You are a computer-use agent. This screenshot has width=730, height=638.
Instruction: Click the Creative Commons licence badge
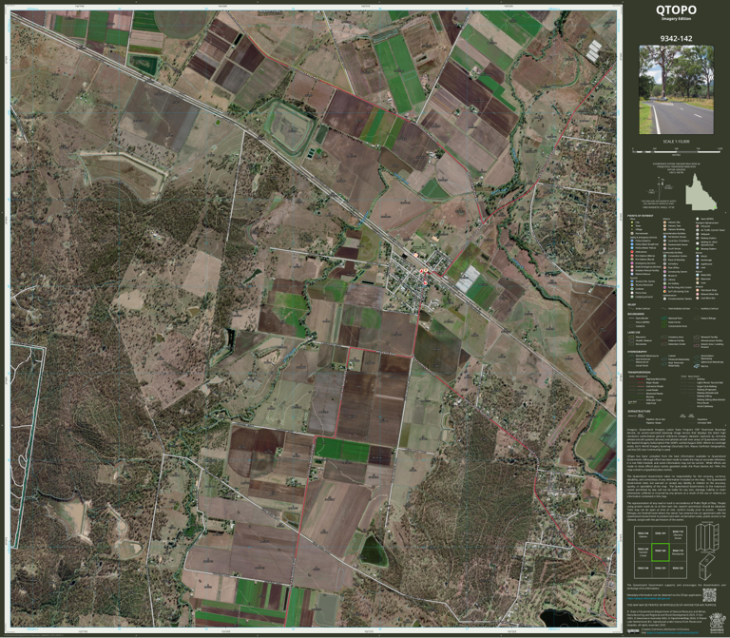633,631
